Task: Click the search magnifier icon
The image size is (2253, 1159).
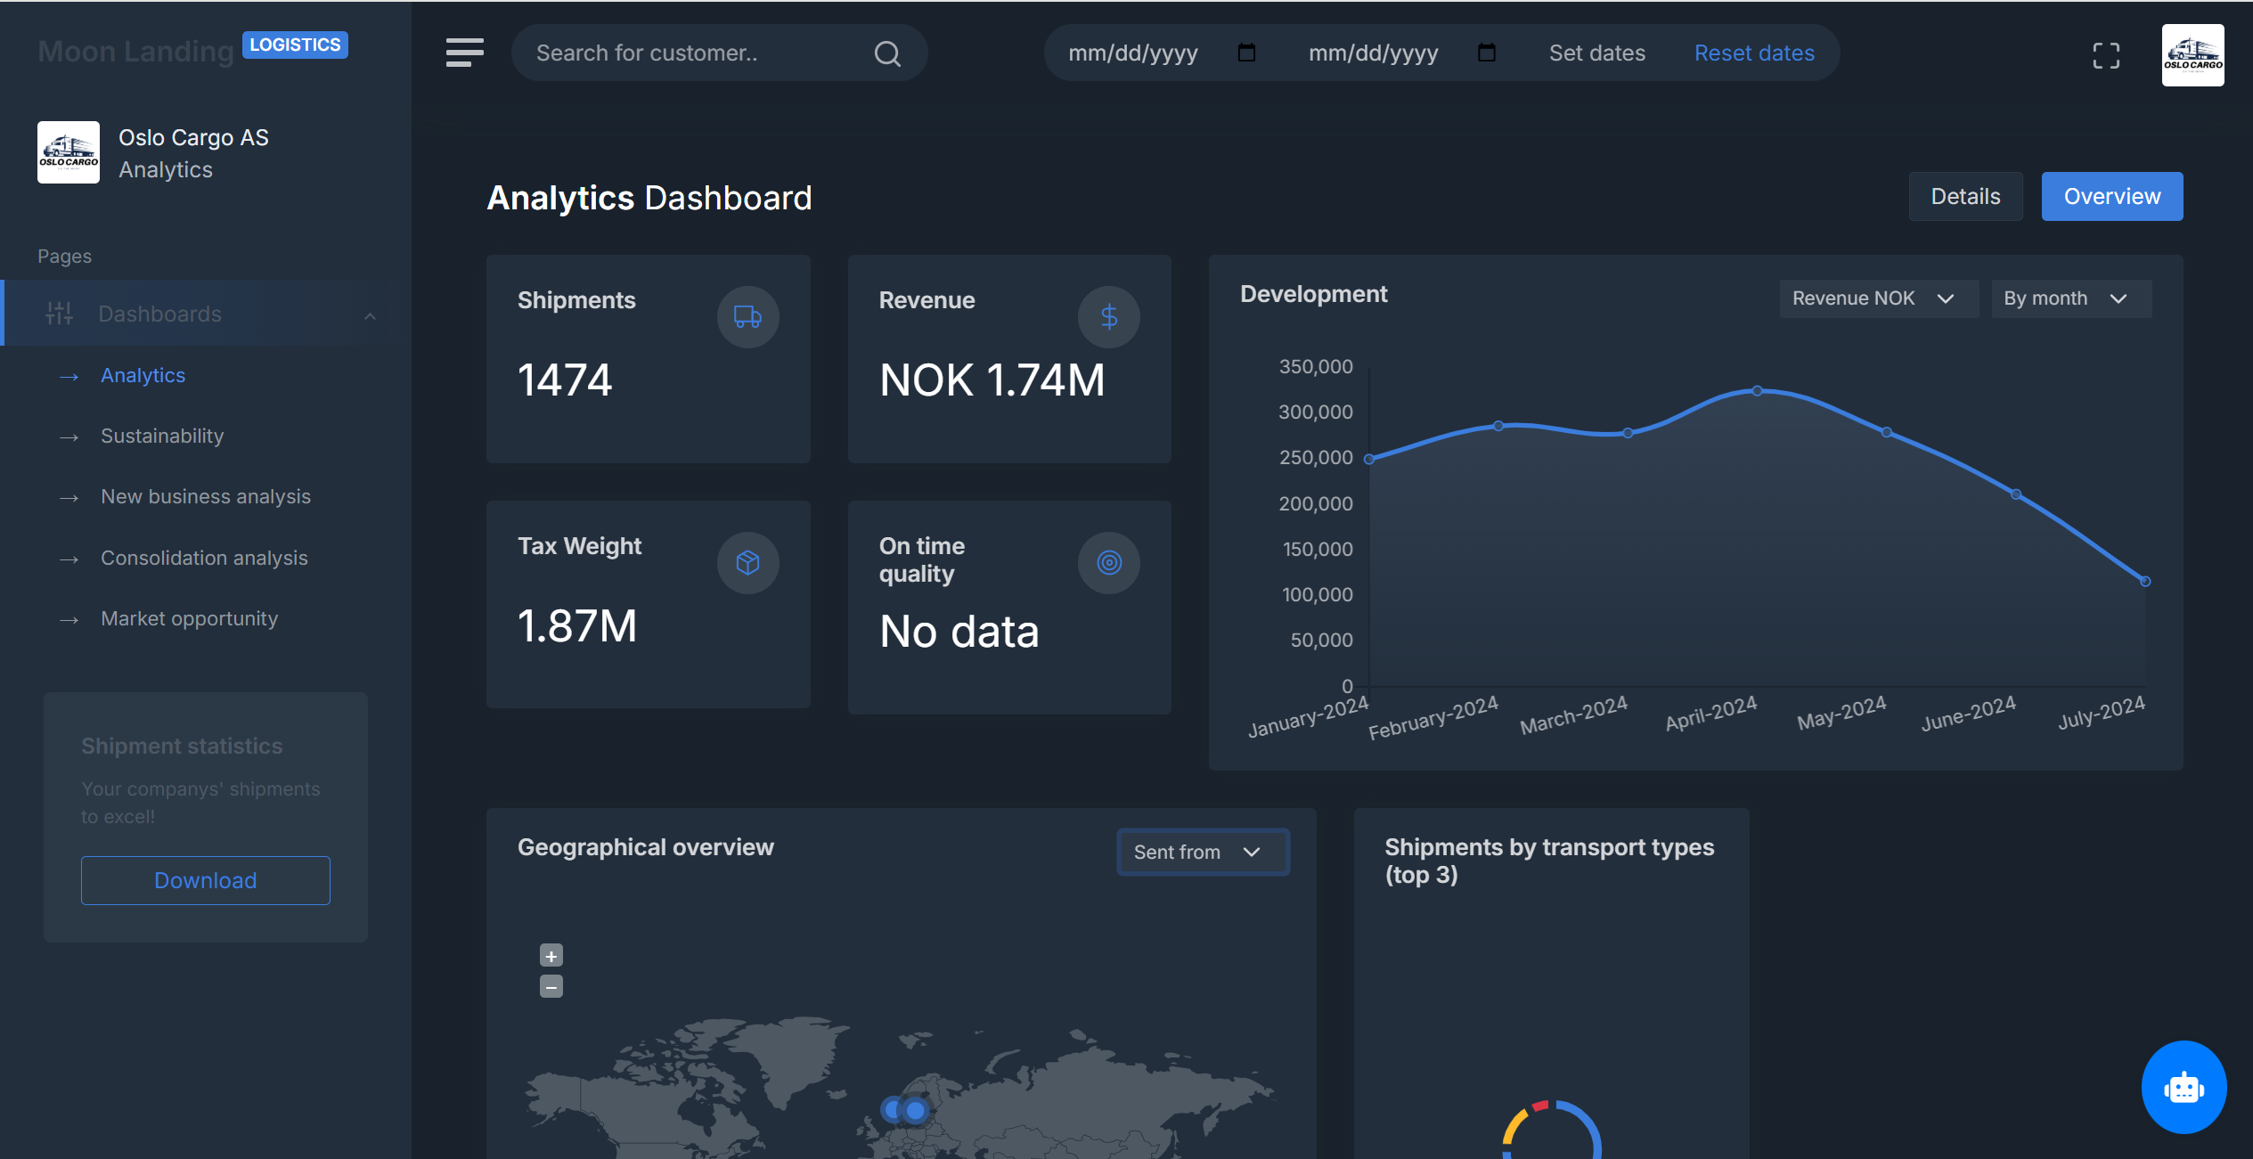Action: click(887, 53)
